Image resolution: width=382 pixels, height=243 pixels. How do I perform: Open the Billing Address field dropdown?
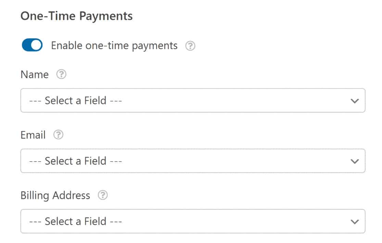point(193,221)
